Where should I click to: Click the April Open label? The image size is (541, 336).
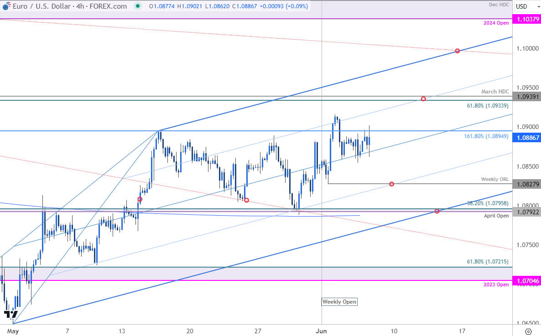pos(496,216)
